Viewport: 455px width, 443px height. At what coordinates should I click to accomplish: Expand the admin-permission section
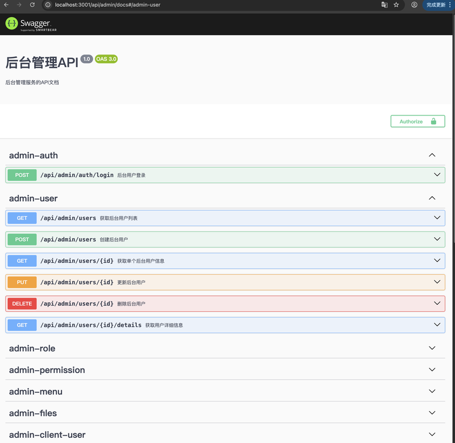432,370
